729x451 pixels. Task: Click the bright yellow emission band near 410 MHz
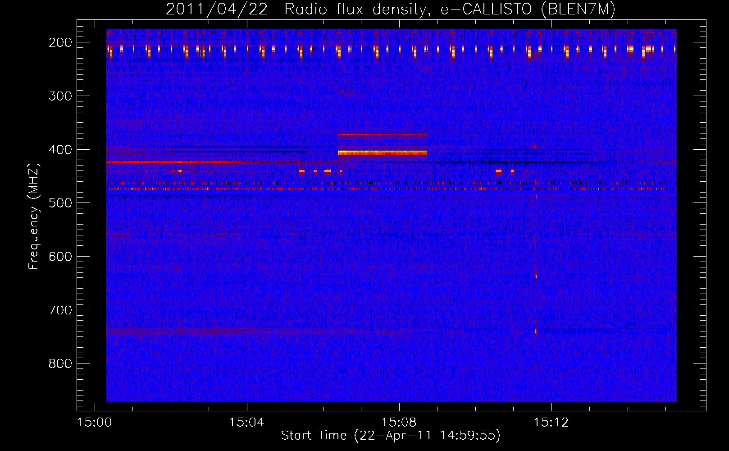[x=382, y=153]
